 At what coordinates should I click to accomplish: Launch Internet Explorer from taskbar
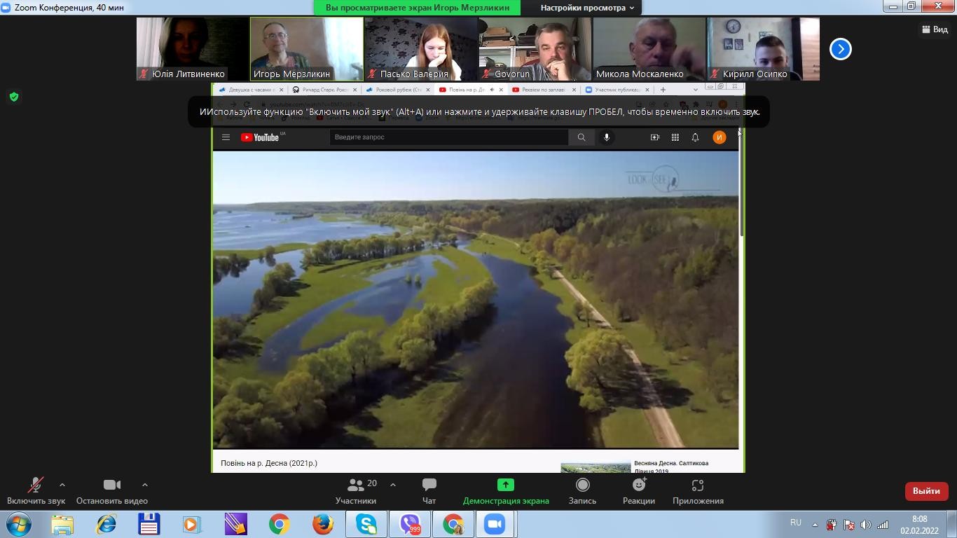[x=106, y=524]
